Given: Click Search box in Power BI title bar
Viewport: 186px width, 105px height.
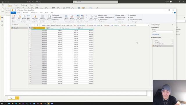Looking at the screenshot, I should [x=96, y=2].
